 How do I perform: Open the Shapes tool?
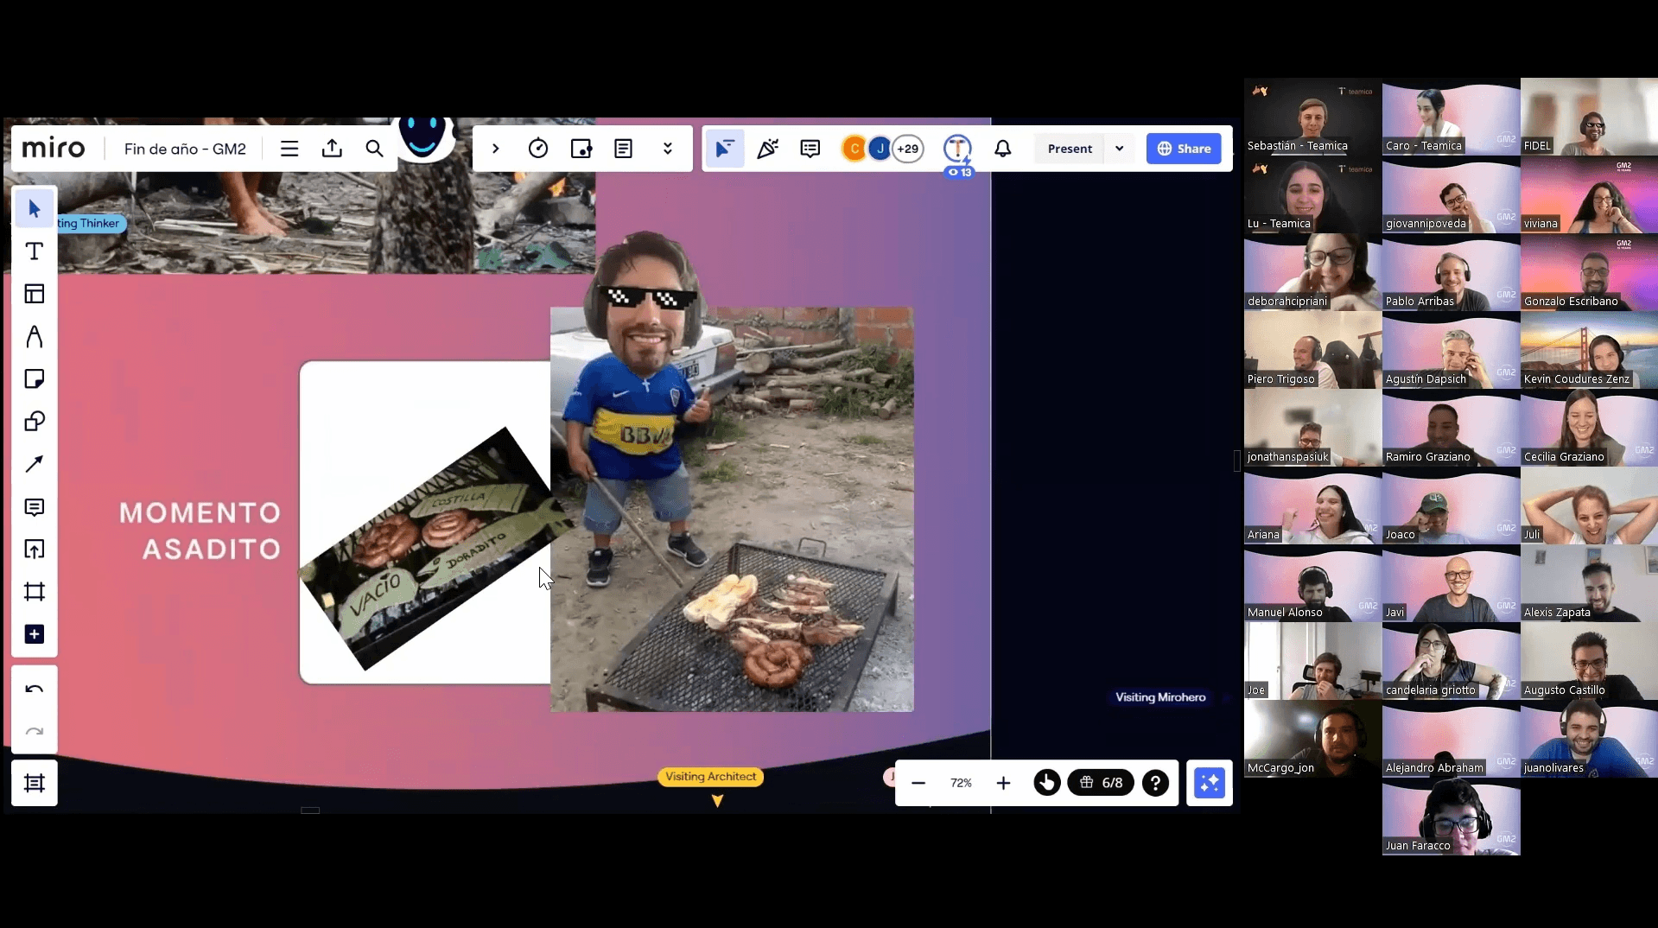[x=35, y=422]
